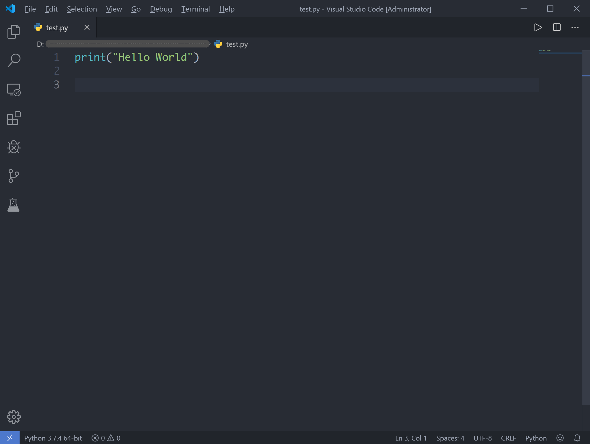
Task: Click line number 2 in gutter
Action: click(x=57, y=71)
